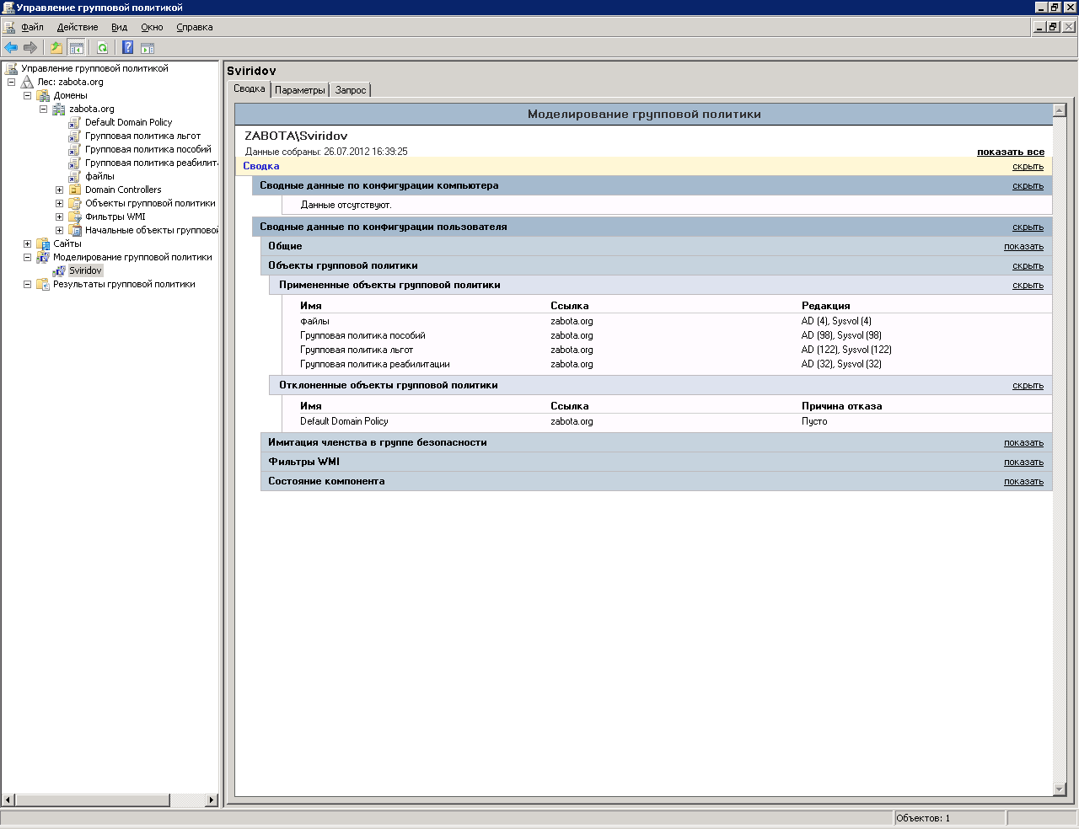Click the WMI filters folder icon
Screen dimensions: 1079x829
(75, 217)
